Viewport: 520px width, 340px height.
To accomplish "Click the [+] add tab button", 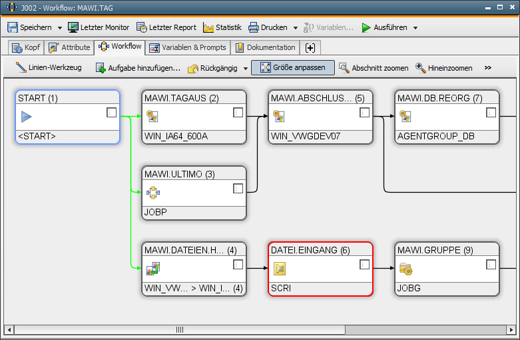I will [310, 48].
